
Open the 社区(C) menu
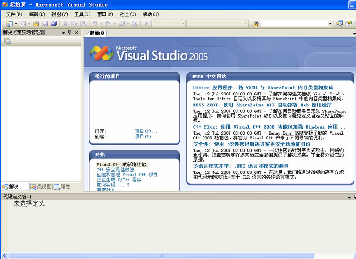pos(128,14)
